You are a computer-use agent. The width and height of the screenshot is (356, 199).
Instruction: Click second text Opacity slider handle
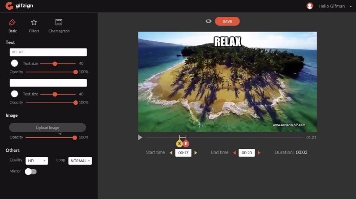[75, 103]
